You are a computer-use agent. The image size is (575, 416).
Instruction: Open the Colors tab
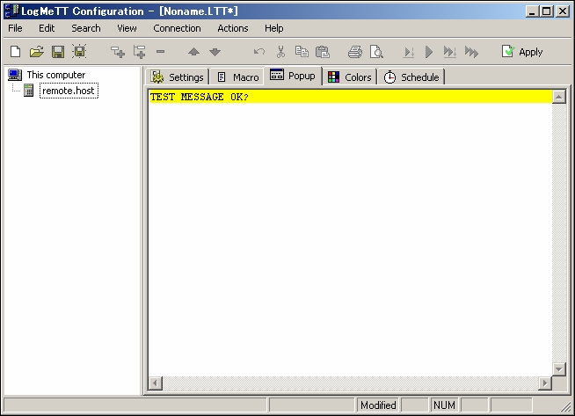point(349,77)
